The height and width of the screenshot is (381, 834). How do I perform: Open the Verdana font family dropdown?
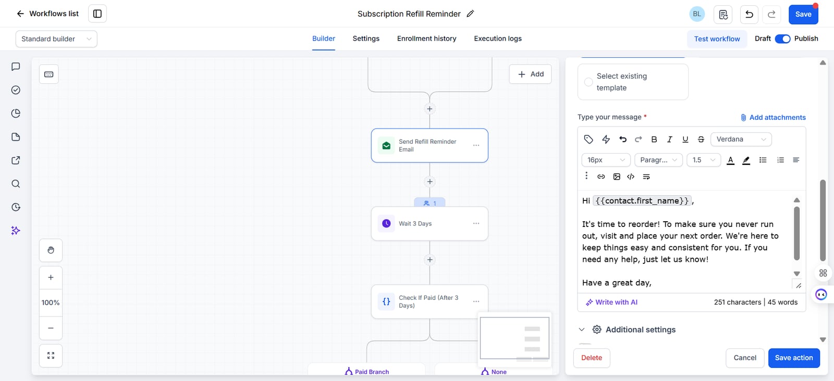point(741,139)
